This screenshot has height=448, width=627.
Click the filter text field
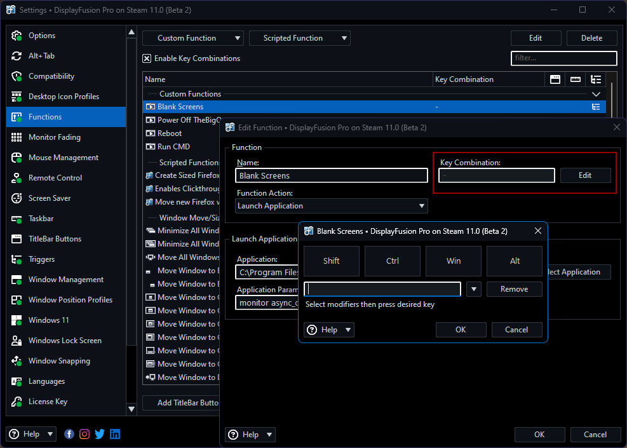coord(563,58)
